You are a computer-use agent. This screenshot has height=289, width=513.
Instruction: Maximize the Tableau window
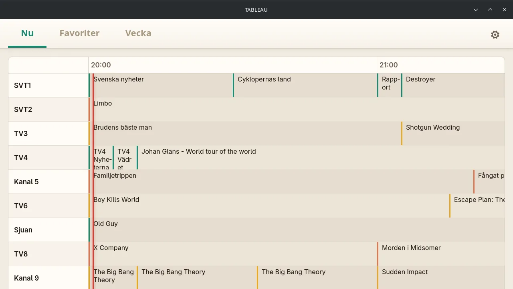[x=490, y=10]
